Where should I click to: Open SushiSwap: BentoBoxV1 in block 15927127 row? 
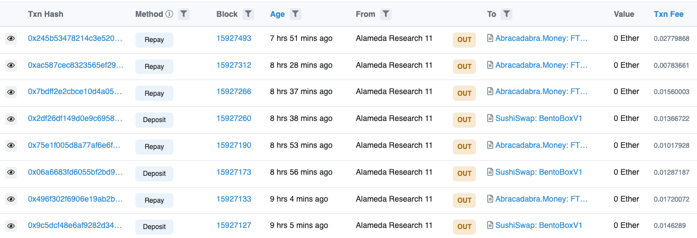539,226
